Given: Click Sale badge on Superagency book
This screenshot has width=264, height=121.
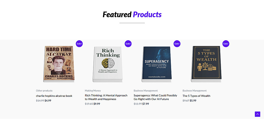Looking at the screenshot, I should coord(177,44).
